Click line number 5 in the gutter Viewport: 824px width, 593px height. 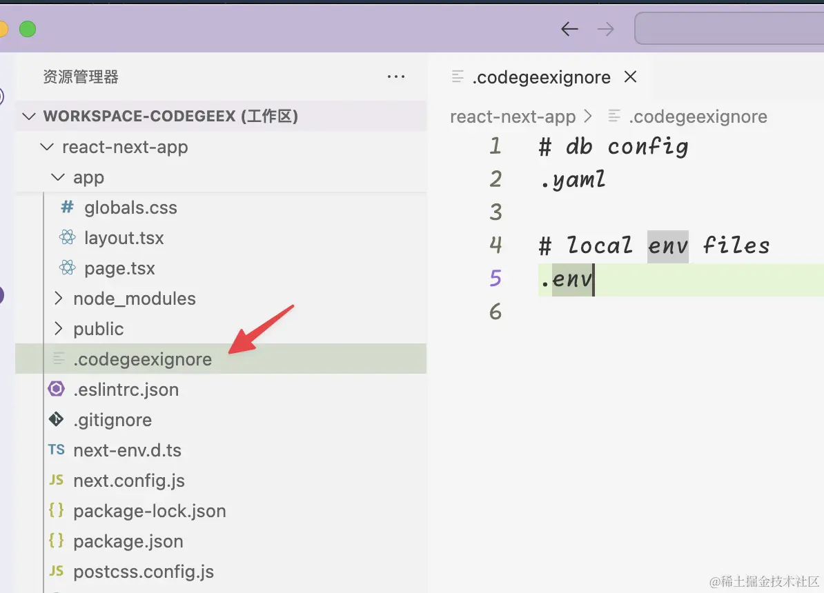496,279
